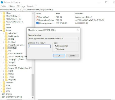Expand the Upgrade key

(x=4, y=80)
